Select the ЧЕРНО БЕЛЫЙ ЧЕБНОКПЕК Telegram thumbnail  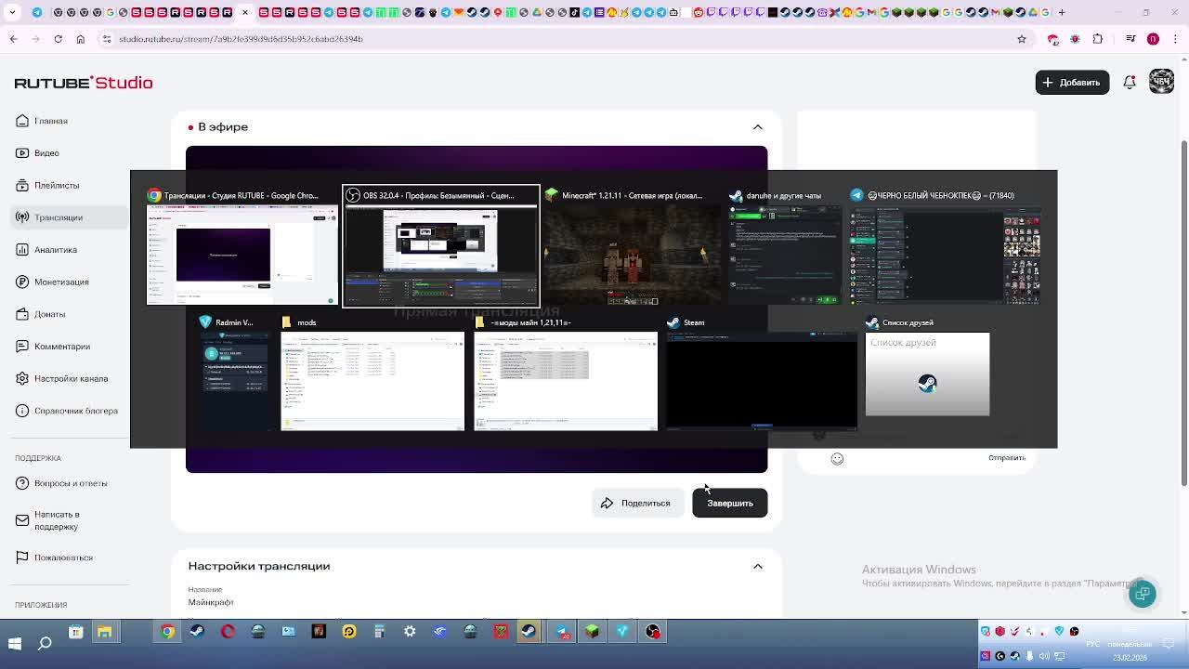pyautogui.click(x=946, y=247)
